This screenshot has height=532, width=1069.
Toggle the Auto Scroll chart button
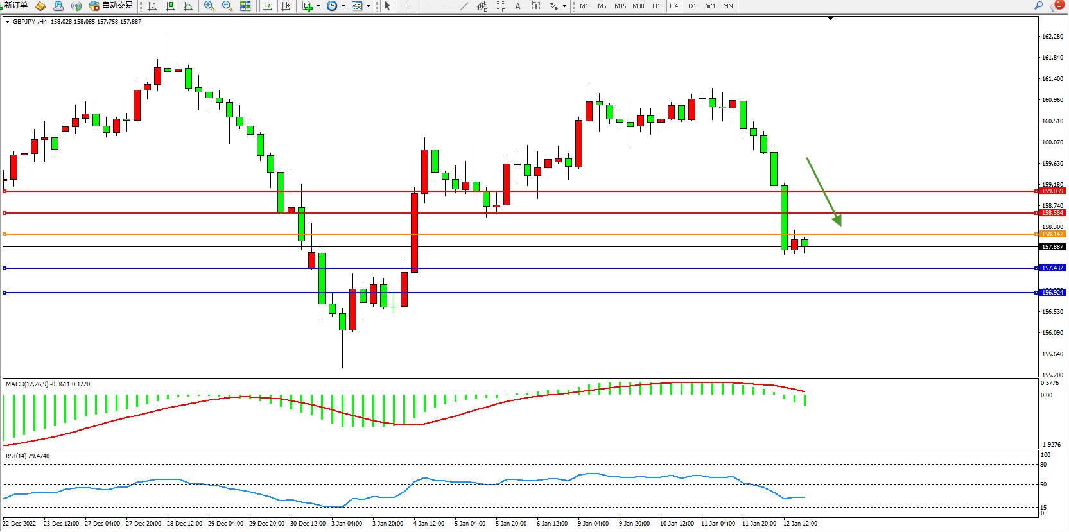pyautogui.click(x=268, y=6)
